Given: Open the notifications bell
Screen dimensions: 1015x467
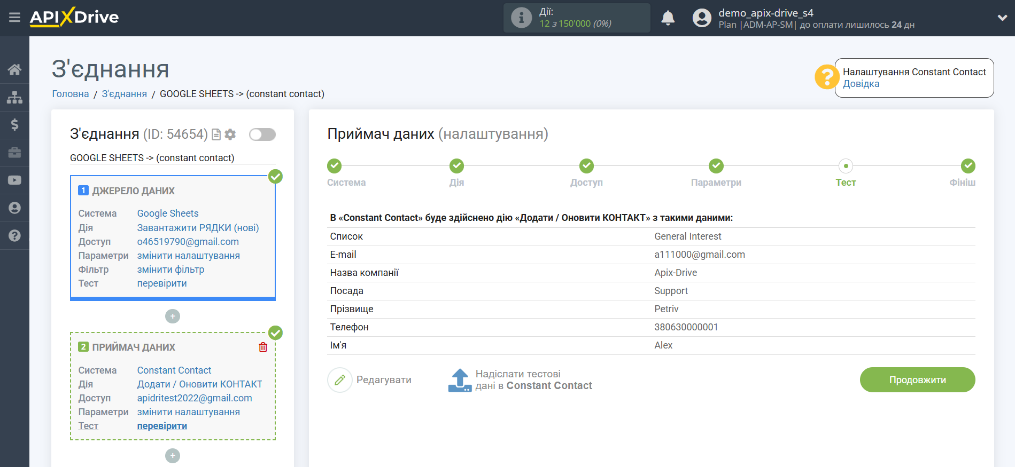Looking at the screenshot, I should 668,18.
